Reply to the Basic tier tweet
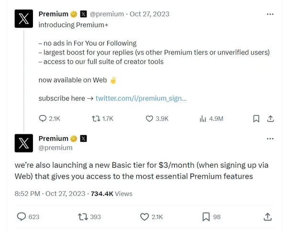287x231 pixels. pos(22,217)
